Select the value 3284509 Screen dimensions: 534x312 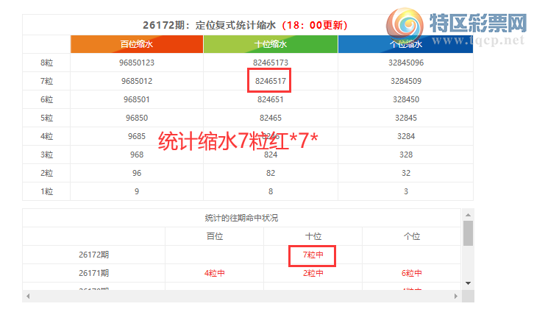point(406,81)
